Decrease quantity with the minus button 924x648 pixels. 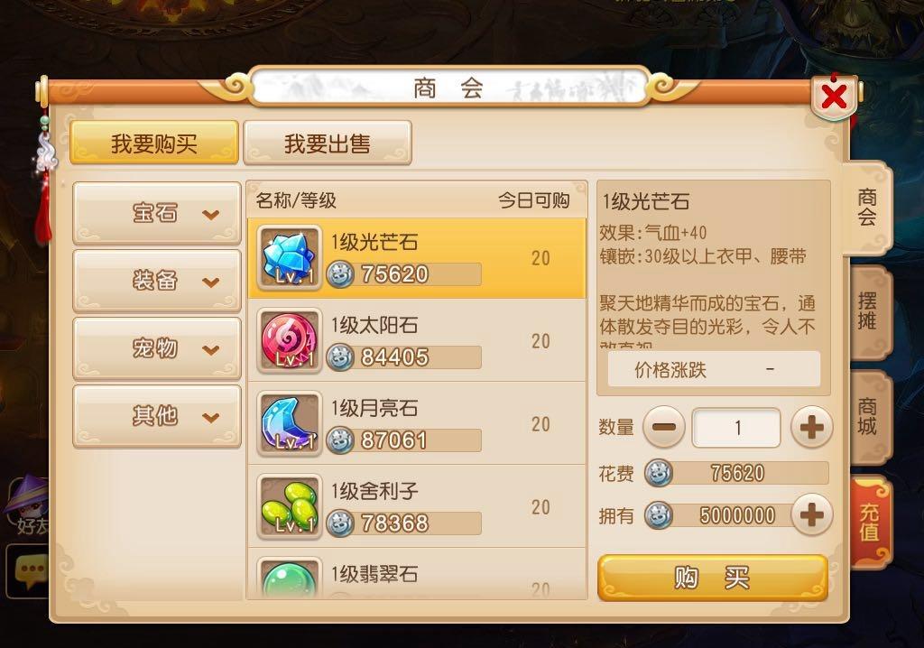(x=664, y=427)
